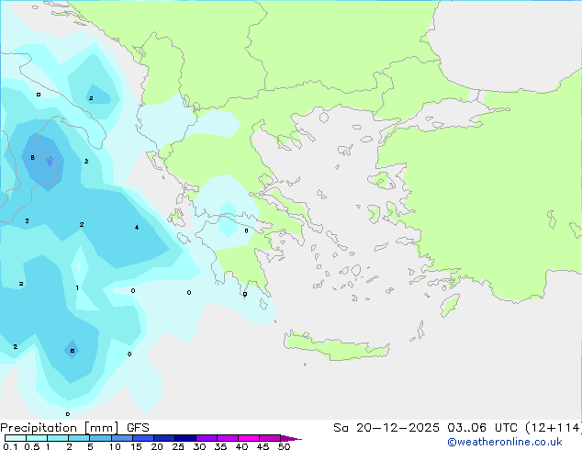Click the 0.5–1 mm legend swatch

[x=37, y=438]
